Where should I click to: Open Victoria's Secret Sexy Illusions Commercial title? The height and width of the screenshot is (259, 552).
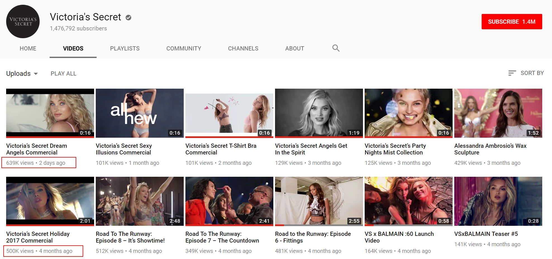click(124, 149)
